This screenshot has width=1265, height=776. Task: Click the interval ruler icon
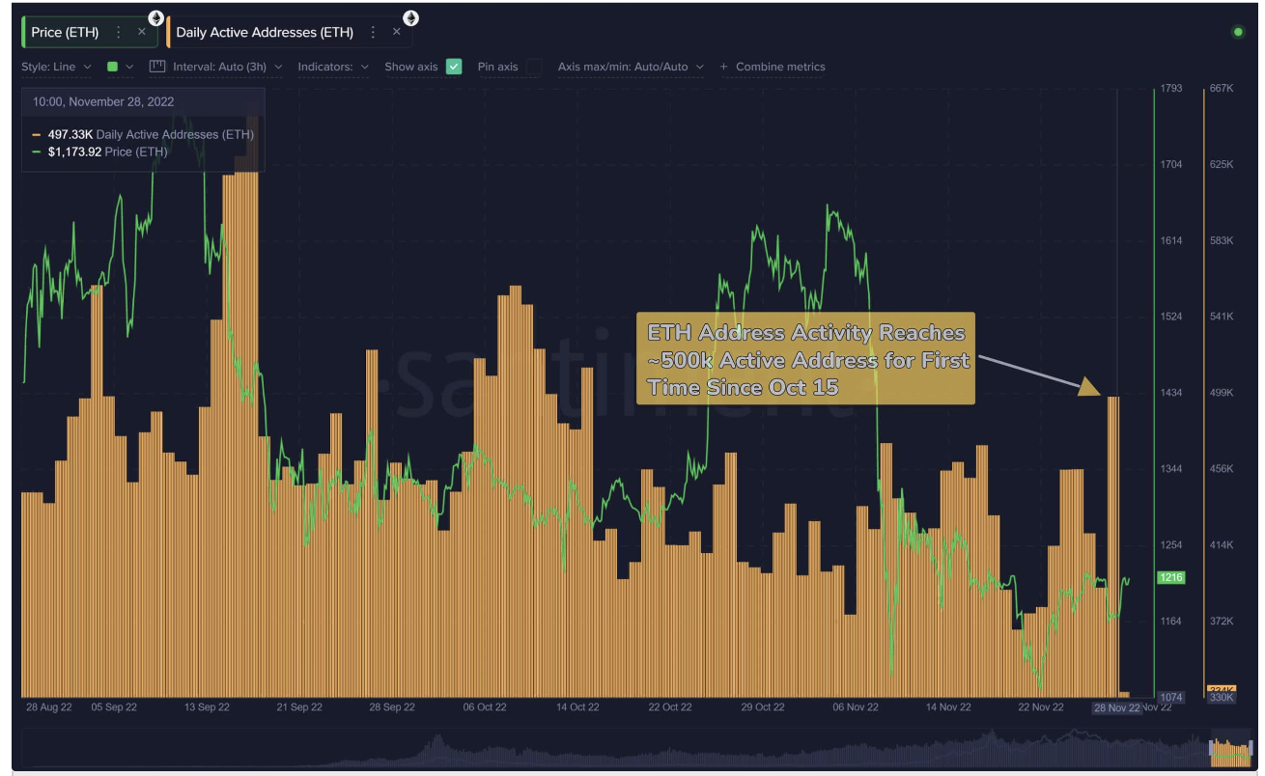[157, 67]
